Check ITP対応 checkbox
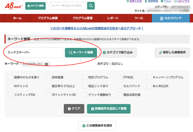This screenshot has width=193, height=132. pyautogui.click(x=120, y=78)
